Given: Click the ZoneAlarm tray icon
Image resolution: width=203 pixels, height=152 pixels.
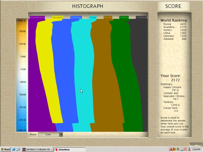Looking at the screenshot, I should (x=175, y=149).
